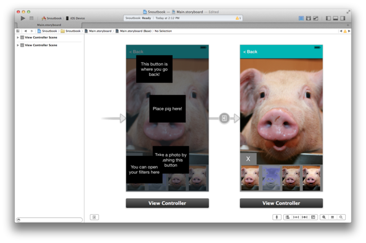Screen dimensions: 366x243
Task: Open the iOS Device destination dropdown
Action: click(x=76, y=18)
